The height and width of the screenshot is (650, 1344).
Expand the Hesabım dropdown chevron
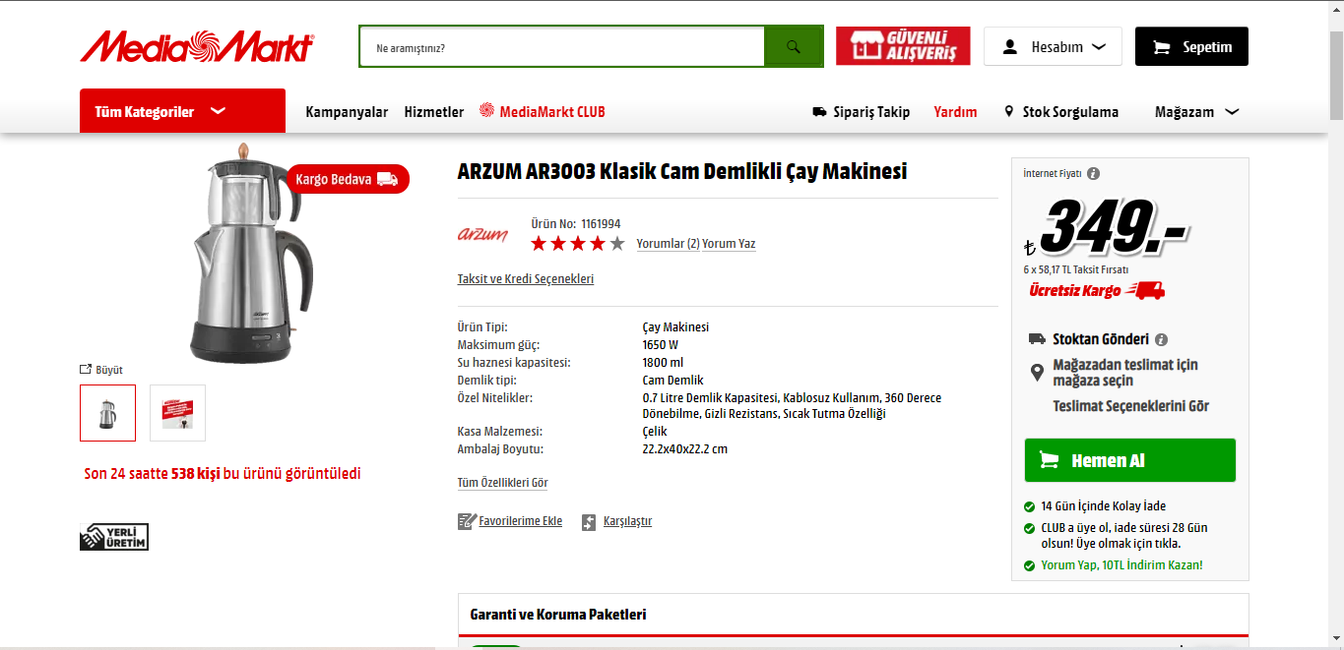pyautogui.click(x=1099, y=46)
